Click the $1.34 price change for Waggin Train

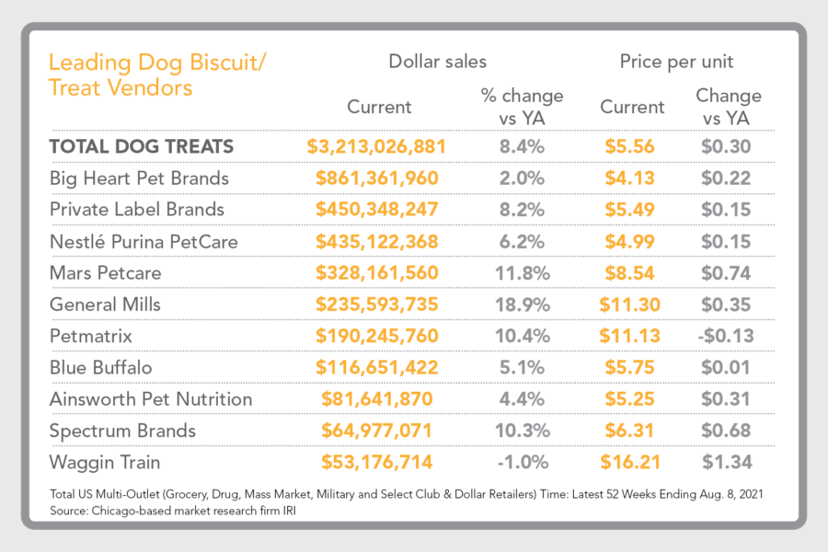click(x=729, y=462)
